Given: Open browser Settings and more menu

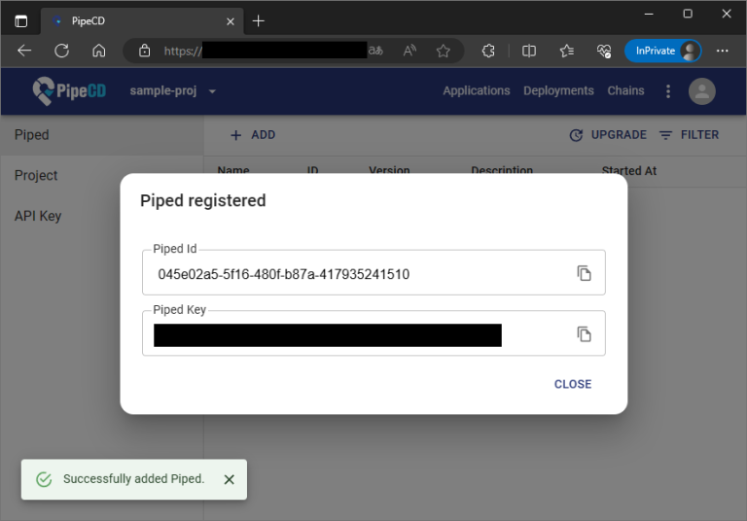Looking at the screenshot, I should (x=722, y=51).
